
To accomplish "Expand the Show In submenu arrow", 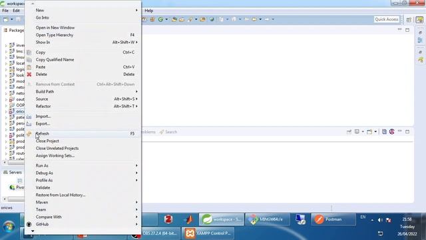I will coord(136,43).
